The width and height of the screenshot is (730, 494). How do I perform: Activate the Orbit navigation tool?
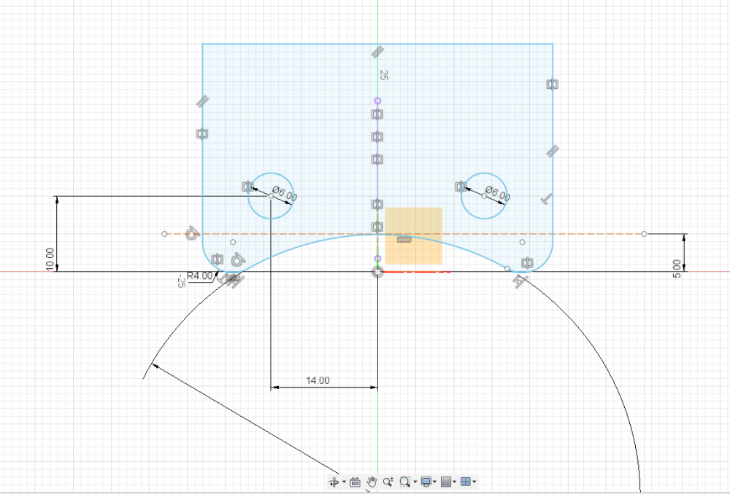pyautogui.click(x=334, y=482)
